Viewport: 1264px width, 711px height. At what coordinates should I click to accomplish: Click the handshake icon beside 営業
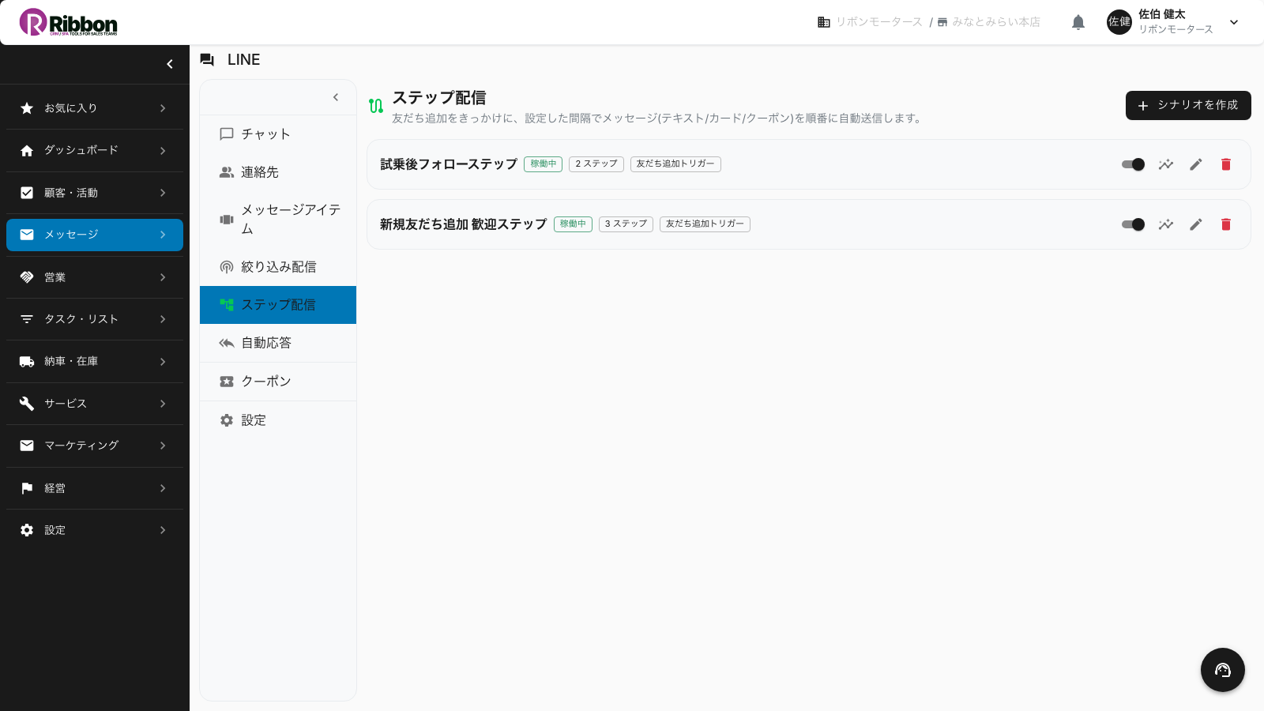(27, 277)
